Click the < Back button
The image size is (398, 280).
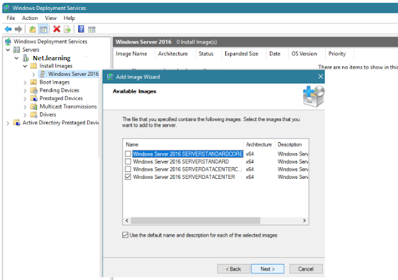pyautogui.click(x=233, y=269)
